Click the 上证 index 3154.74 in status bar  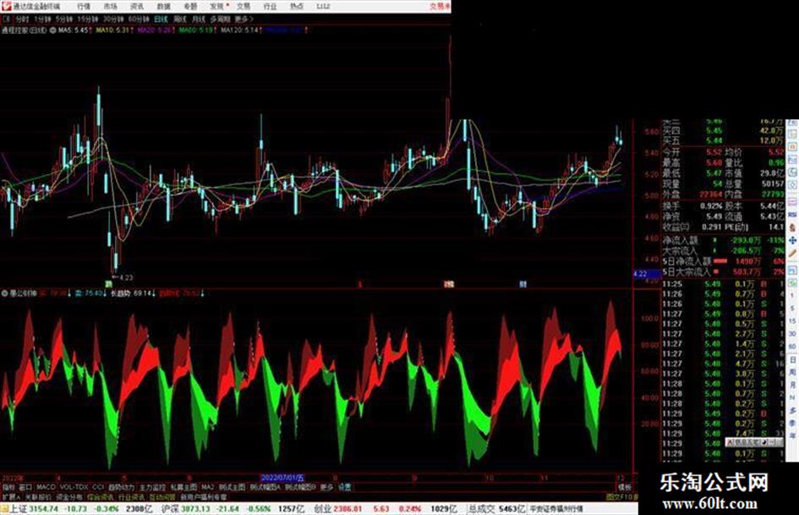click(41, 509)
